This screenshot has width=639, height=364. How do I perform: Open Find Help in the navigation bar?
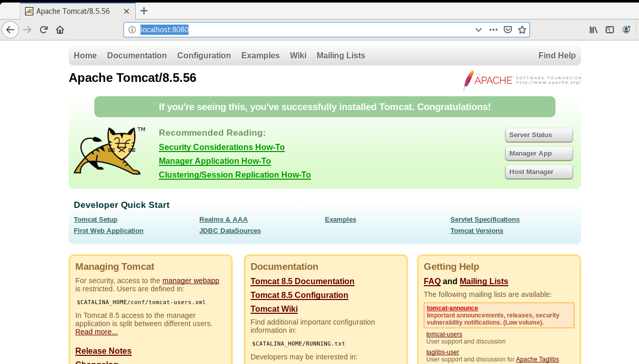[557, 55]
